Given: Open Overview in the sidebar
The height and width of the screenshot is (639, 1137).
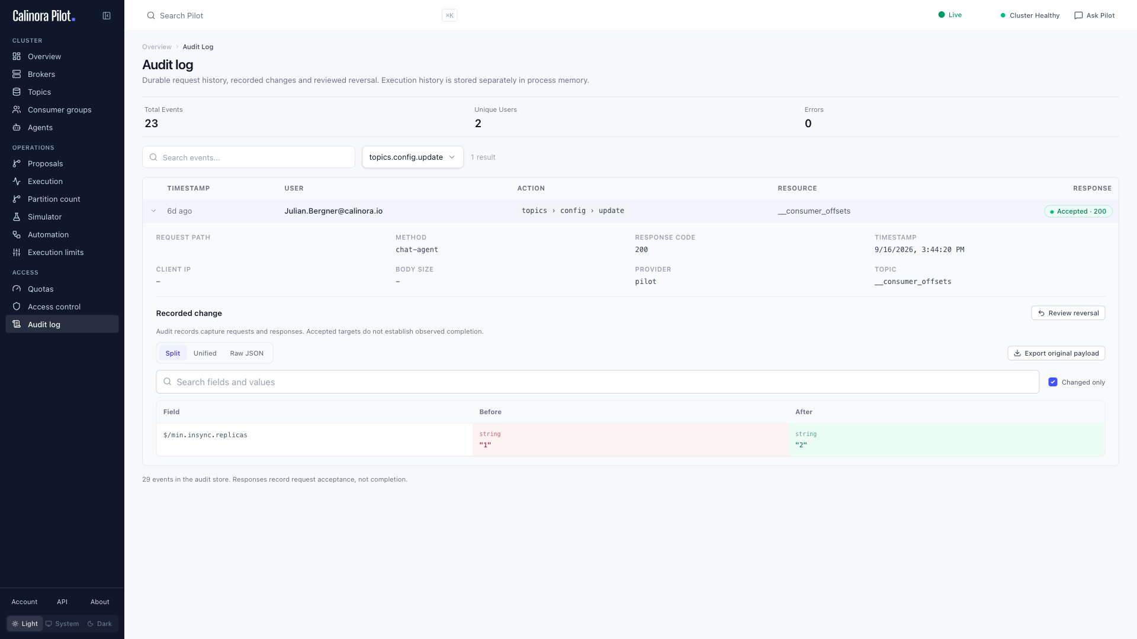Looking at the screenshot, I should [62, 56].
